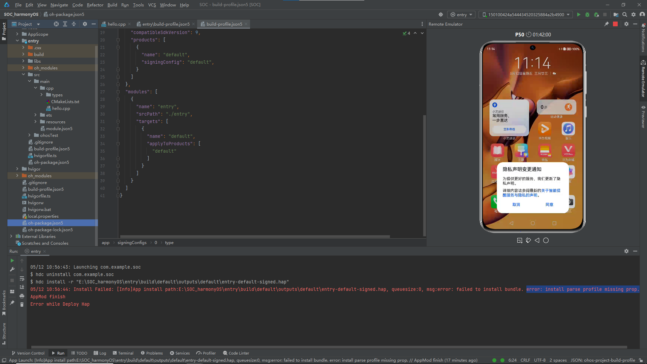The width and height of the screenshot is (647, 364).
Task: Stop the Remote Emulator with the red square
Action: [x=616, y=24]
